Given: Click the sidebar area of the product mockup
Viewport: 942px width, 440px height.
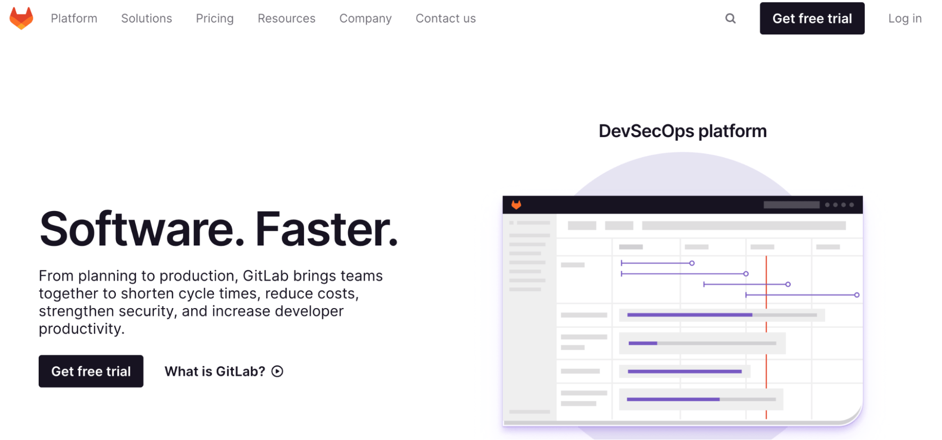Looking at the screenshot, I should [x=529, y=283].
